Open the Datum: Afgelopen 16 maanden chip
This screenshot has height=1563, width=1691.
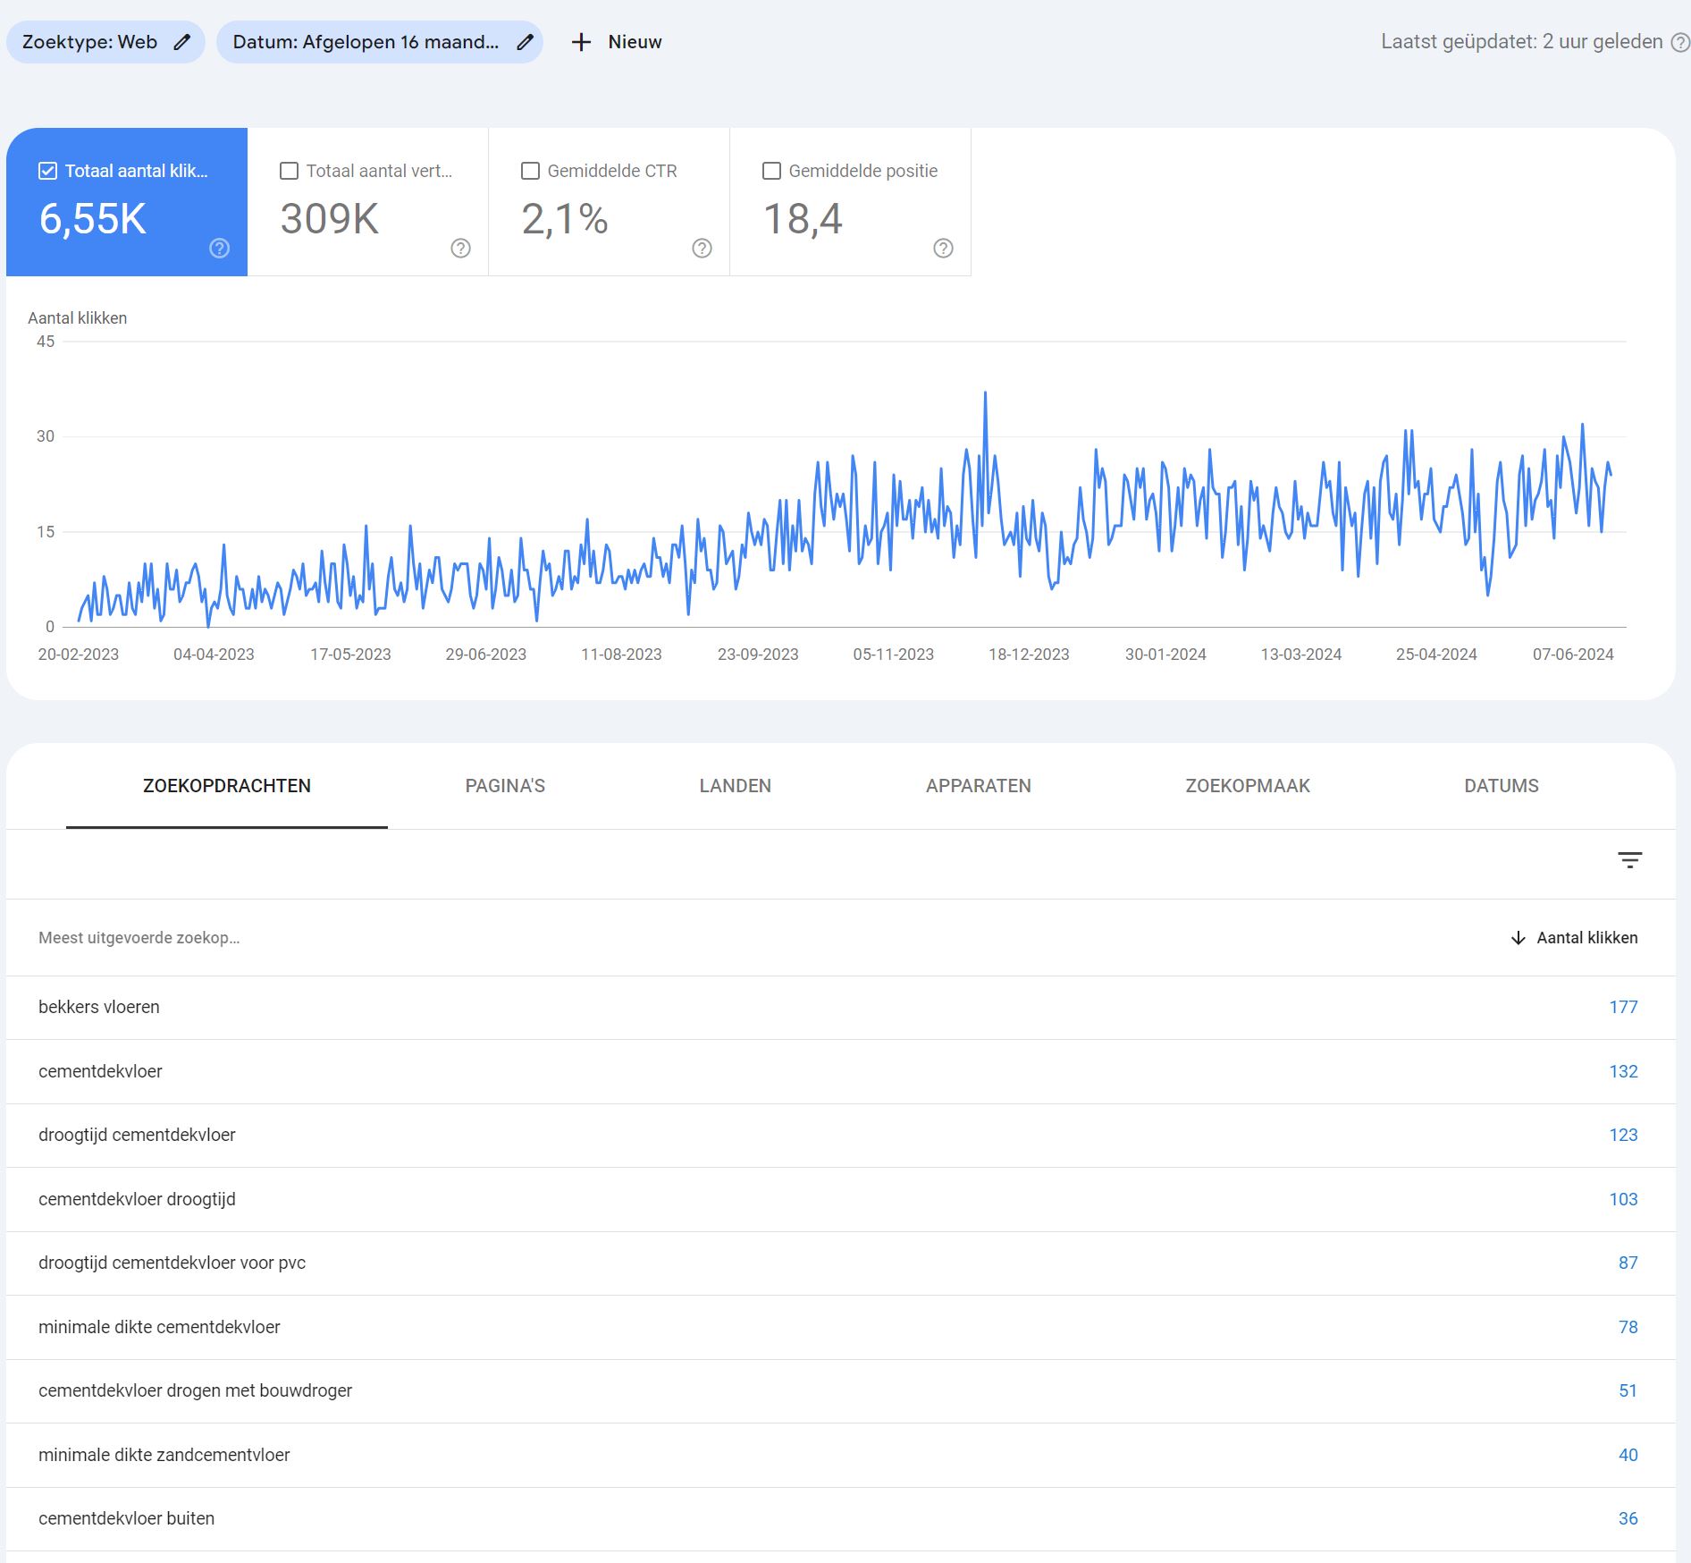click(x=380, y=42)
